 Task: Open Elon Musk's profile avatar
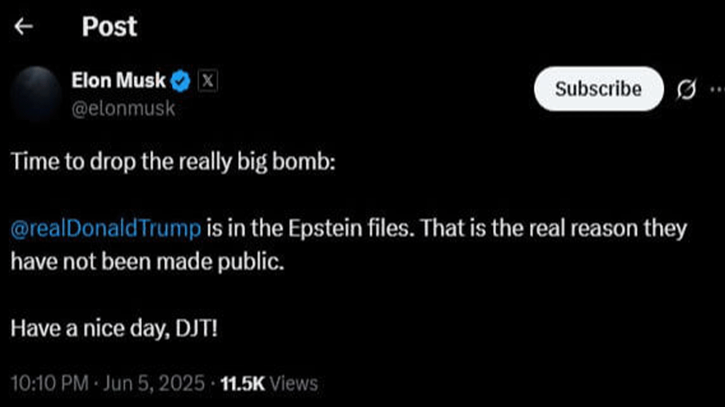pyautogui.click(x=36, y=93)
